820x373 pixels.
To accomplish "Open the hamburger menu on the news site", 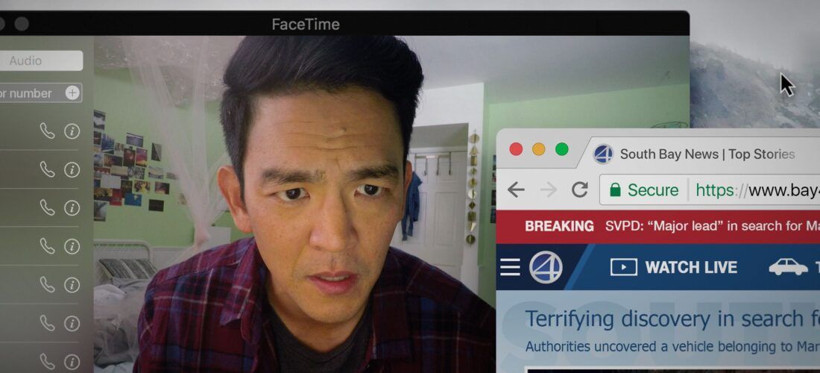I will pos(510,267).
